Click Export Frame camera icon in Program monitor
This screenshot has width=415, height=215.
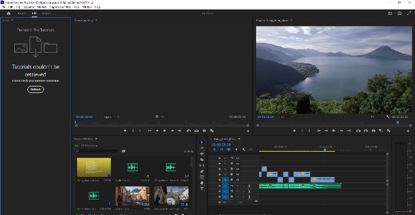(373, 131)
